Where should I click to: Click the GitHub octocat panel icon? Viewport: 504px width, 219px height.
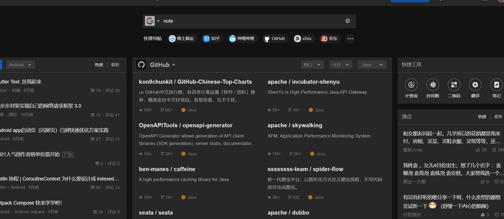pyautogui.click(x=141, y=65)
